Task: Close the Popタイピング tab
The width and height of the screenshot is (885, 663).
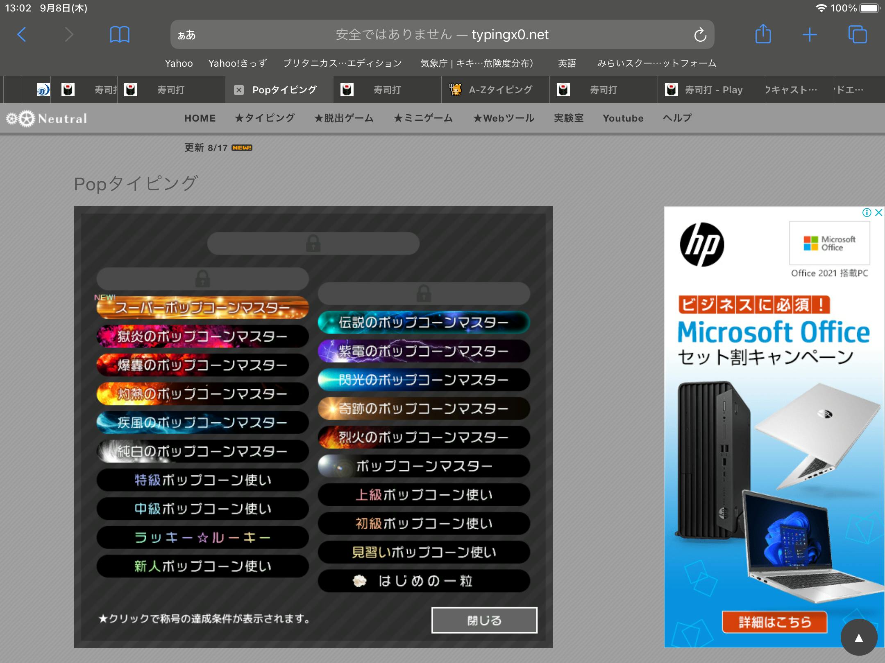Action: click(239, 90)
